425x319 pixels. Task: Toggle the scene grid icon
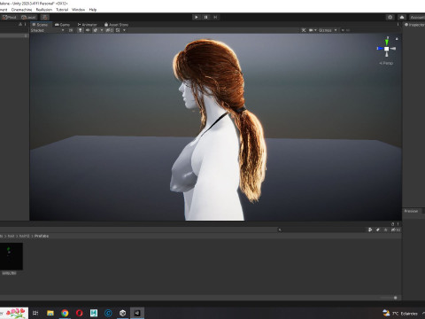click(118, 30)
